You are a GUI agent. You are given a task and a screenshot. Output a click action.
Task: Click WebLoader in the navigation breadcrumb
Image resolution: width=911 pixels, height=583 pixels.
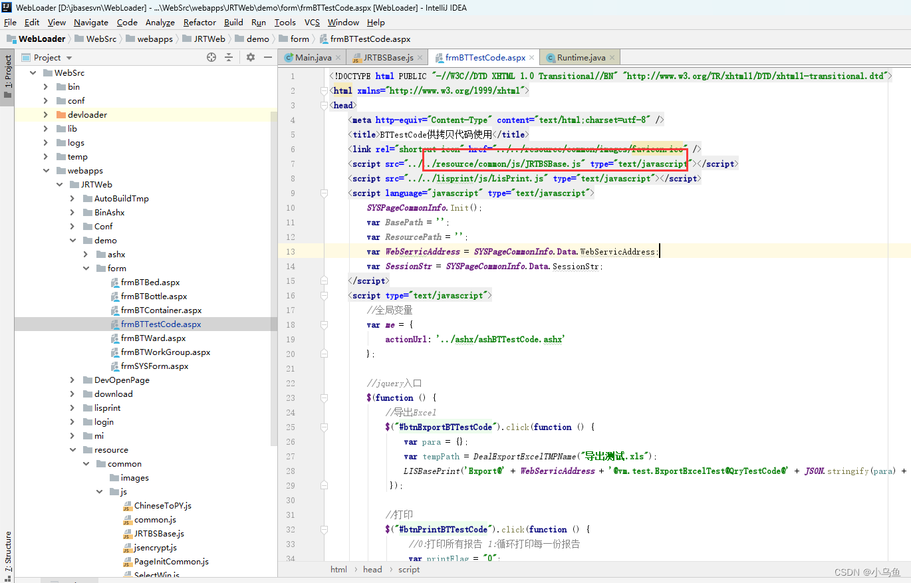(42, 39)
